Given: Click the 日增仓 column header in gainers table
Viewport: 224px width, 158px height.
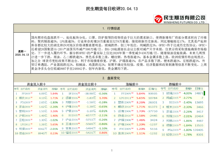Looking at the screenshot, I should pyautogui.click(x=152, y=89).
